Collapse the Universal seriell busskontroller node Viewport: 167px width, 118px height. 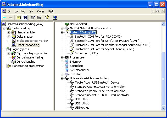tap(62, 78)
